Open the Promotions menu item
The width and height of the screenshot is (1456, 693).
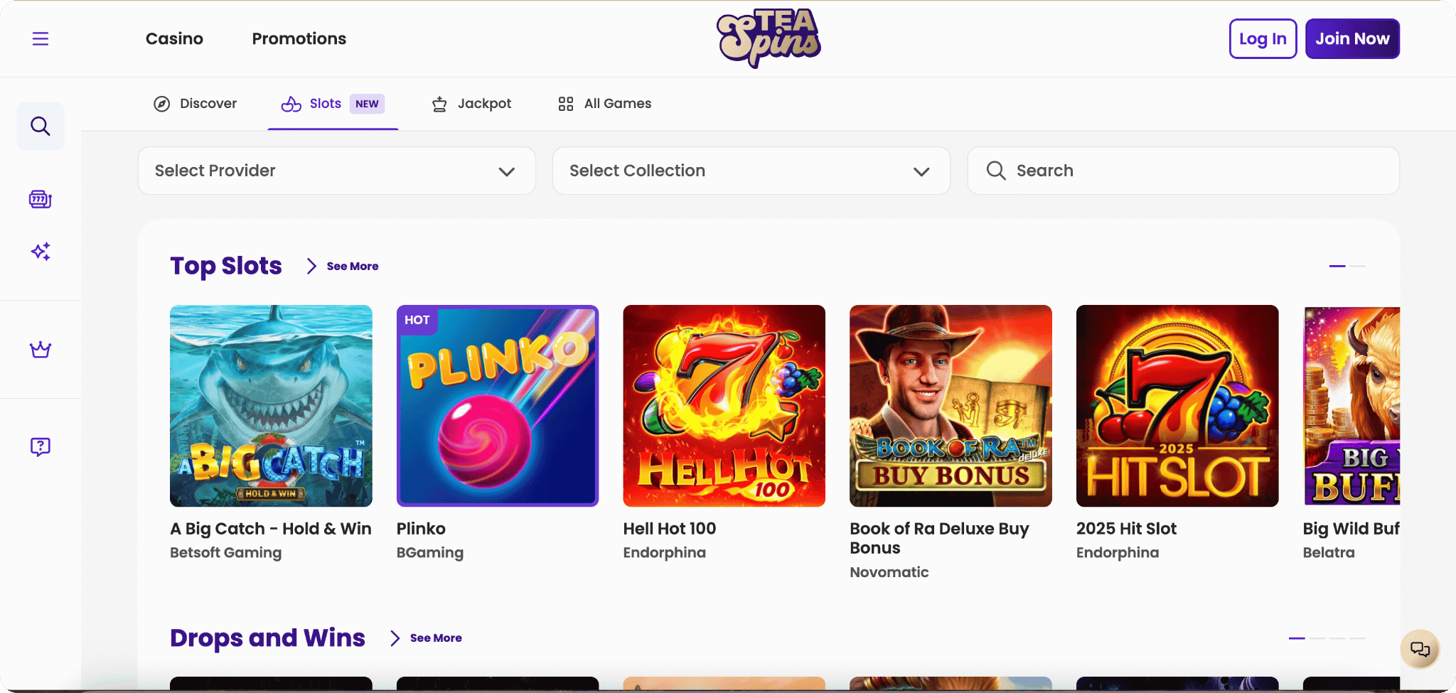[299, 38]
